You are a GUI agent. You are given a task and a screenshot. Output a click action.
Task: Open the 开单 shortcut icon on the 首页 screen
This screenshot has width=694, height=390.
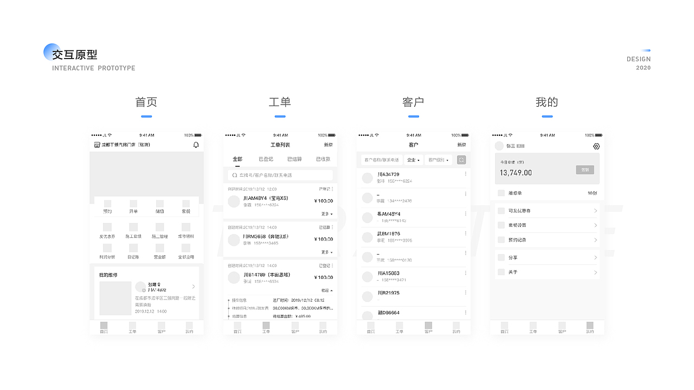coord(133,204)
